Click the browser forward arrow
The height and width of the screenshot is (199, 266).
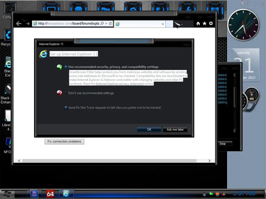tap(28, 24)
